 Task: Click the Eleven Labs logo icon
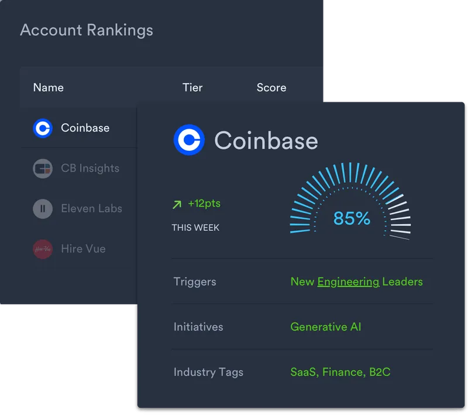point(43,209)
